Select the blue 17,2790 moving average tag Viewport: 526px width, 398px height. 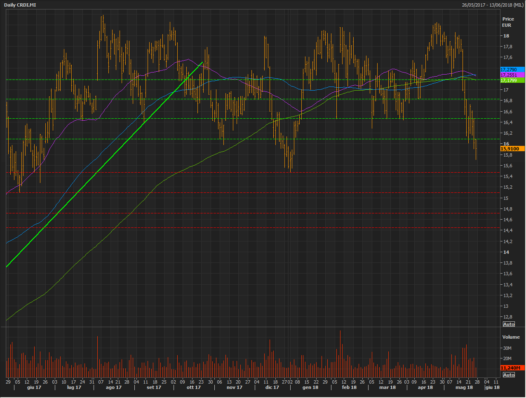[512, 70]
